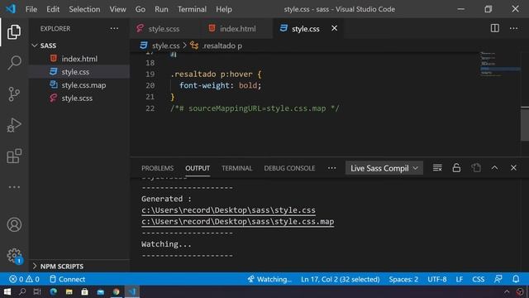Maximize the panel with the chevron-up icon
The image size is (529, 298).
[x=494, y=168]
